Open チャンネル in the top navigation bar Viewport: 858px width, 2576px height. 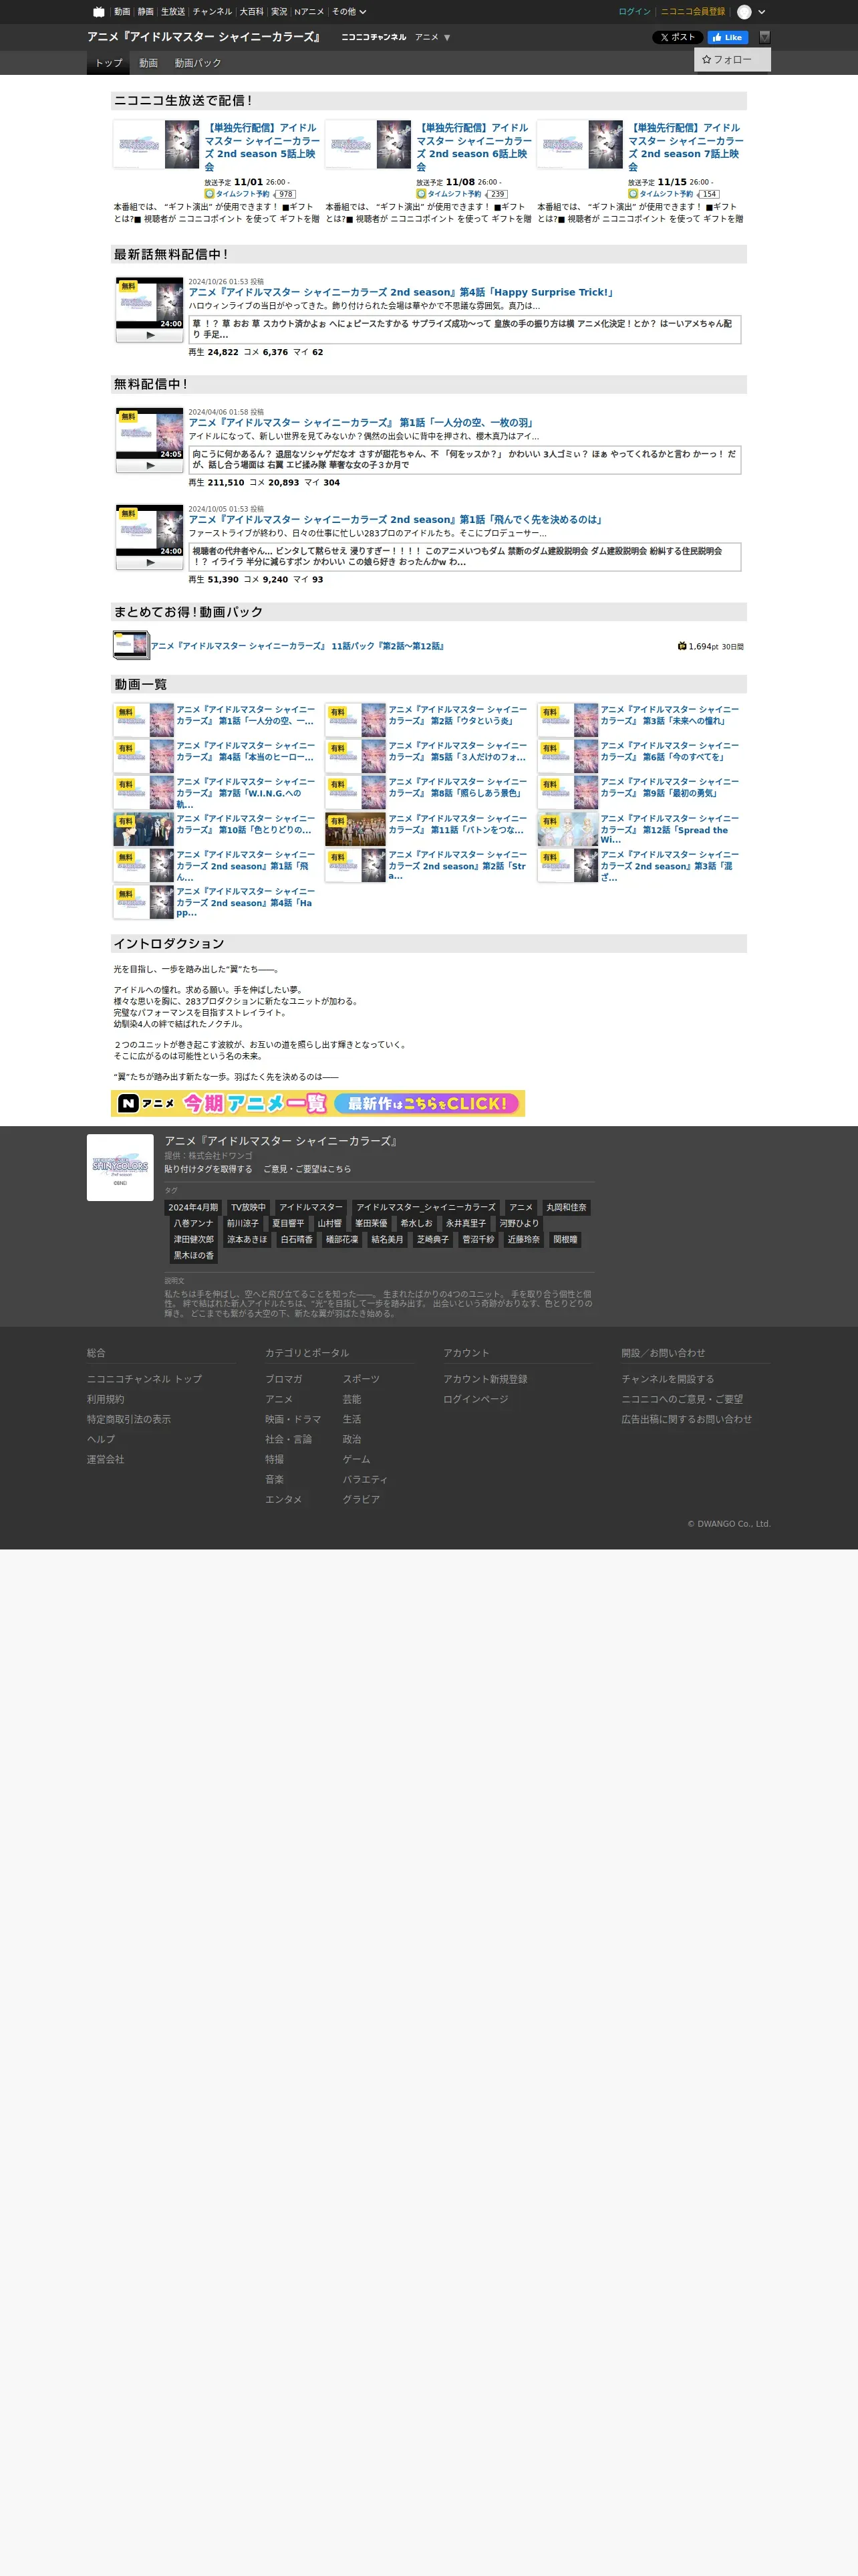tap(212, 12)
